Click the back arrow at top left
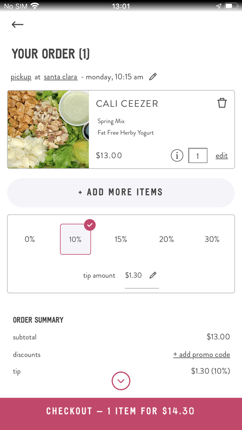 (x=17, y=24)
